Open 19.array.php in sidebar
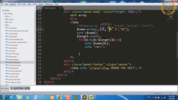 pos(12,57)
